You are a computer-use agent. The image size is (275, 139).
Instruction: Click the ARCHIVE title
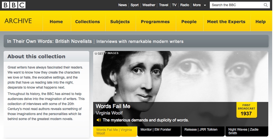18,21
